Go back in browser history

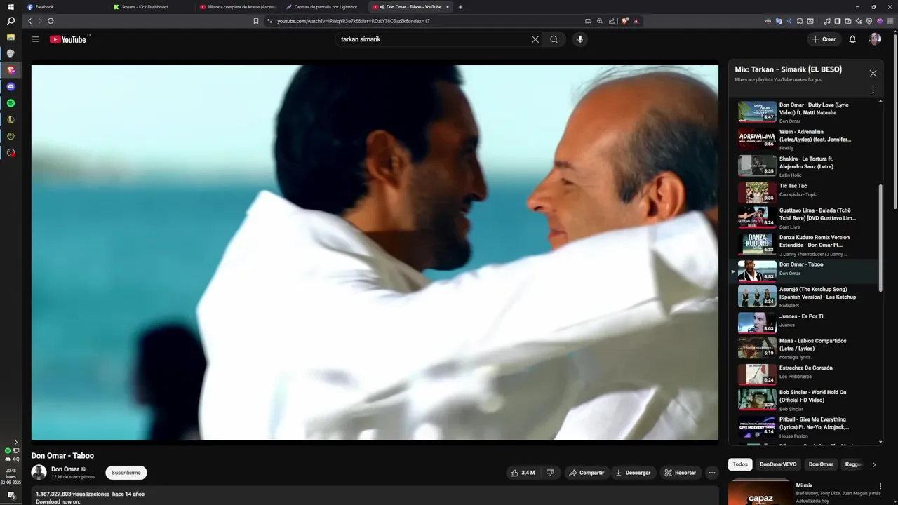pos(29,21)
